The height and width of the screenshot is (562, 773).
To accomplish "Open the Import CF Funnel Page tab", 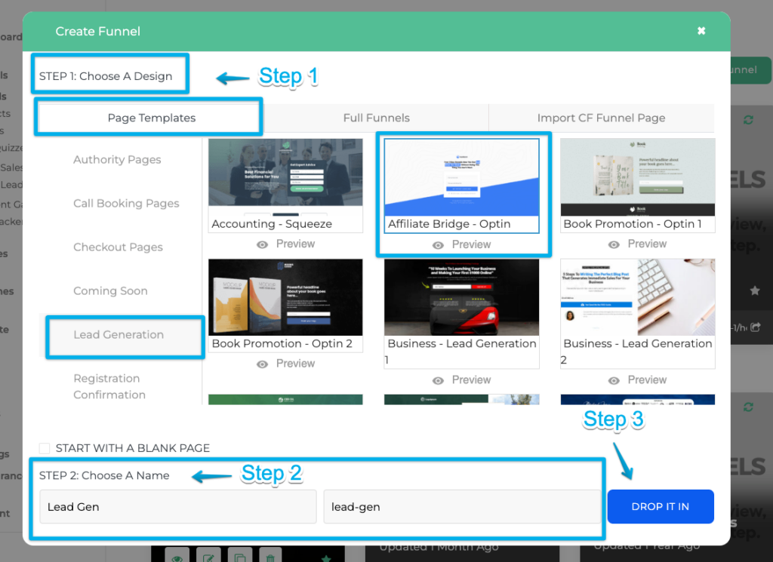I will click(x=601, y=118).
